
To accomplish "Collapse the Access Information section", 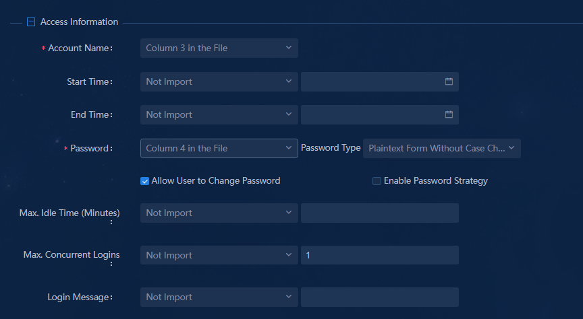I will 31,22.
